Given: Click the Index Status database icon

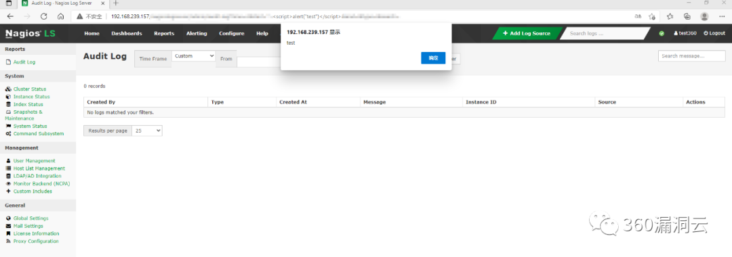Looking at the screenshot, I should tap(8, 104).
